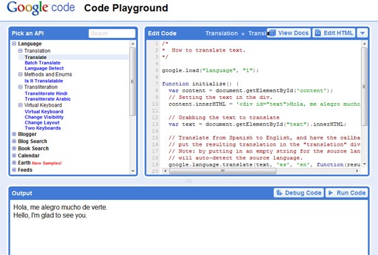
Task: Click the function initialize code line
Action: click(200, 84)
